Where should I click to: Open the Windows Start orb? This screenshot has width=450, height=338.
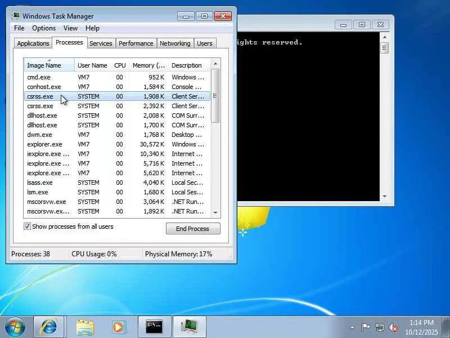pyautogui.click(x=15, y=327)
